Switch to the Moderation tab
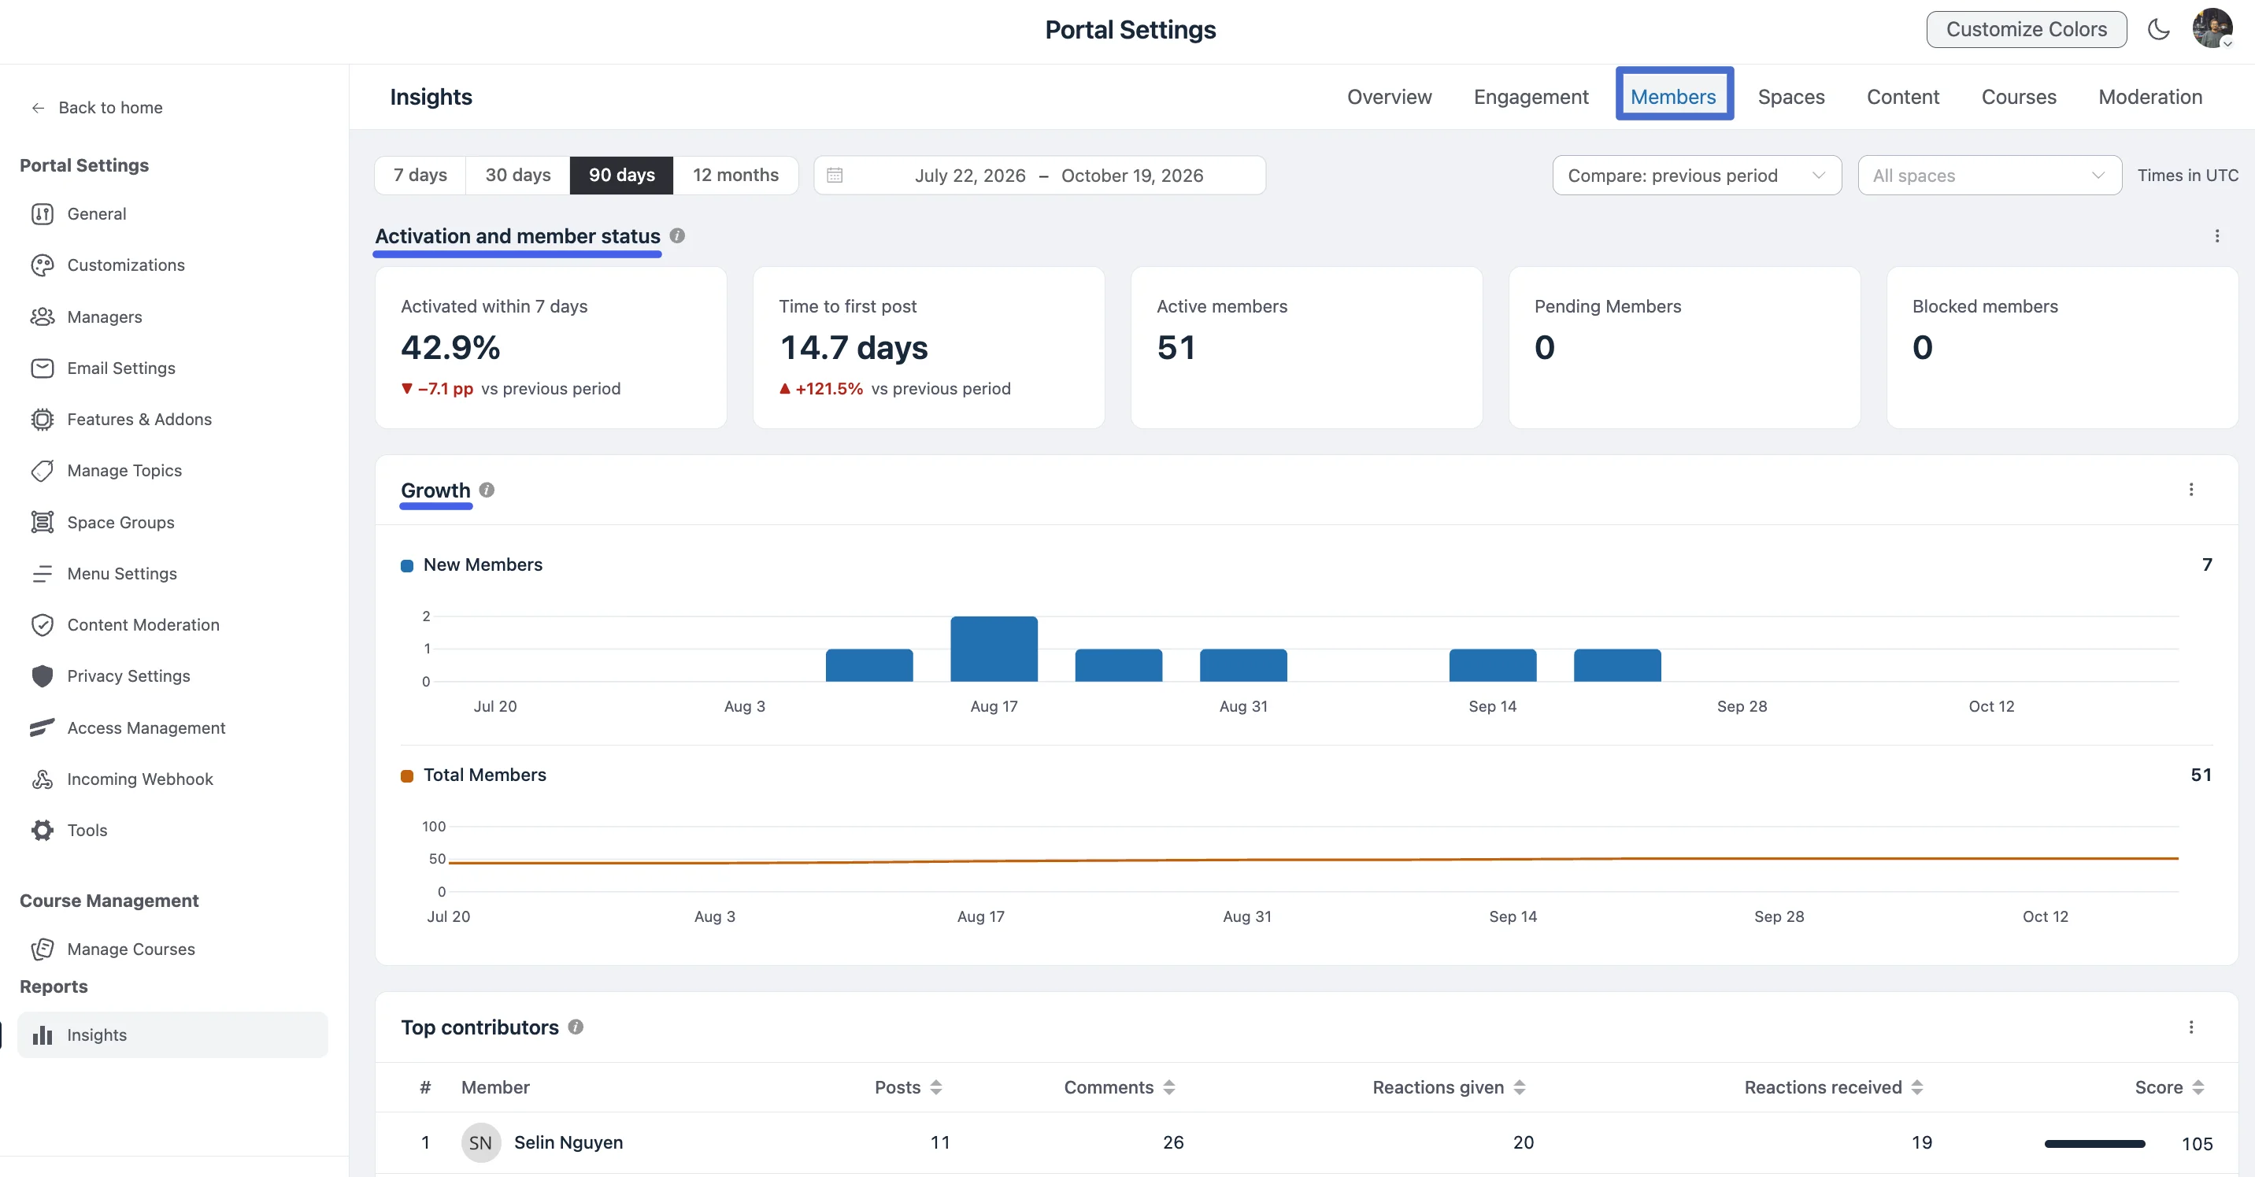 tap(2149, 96)
